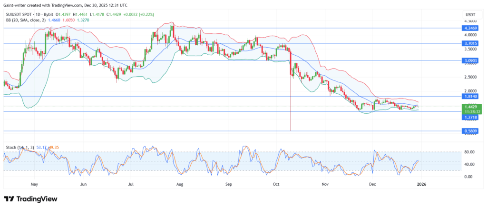The width and height of the screenshot is (487, 209).
Task: Click the TradingView logo at the bottom
Action: pos(30,199)
